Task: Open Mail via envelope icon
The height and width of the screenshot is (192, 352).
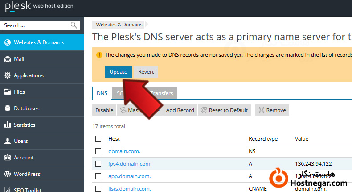Action: click(7, 59)
